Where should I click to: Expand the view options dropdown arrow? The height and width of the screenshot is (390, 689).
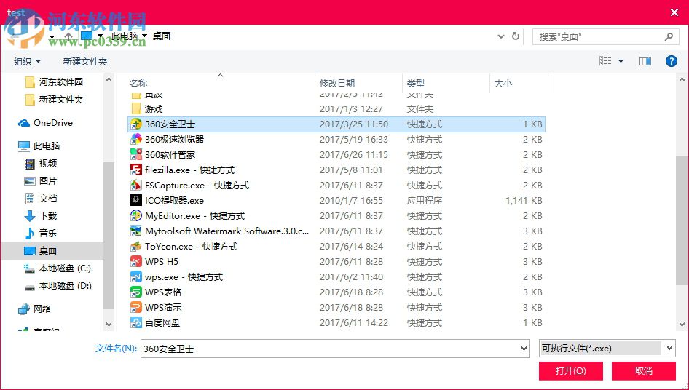coord(621,61)
